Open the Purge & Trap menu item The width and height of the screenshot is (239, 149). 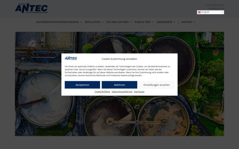[142, 22]
